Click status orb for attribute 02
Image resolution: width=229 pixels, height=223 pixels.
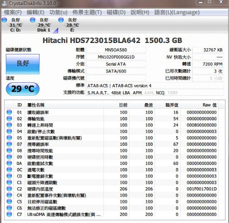click(x=9, y=118)
